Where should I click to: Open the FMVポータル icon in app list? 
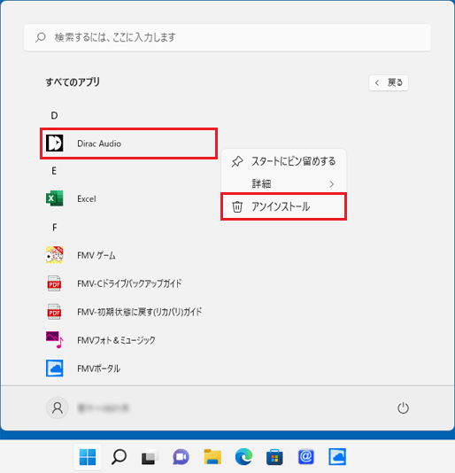[55, 368]
